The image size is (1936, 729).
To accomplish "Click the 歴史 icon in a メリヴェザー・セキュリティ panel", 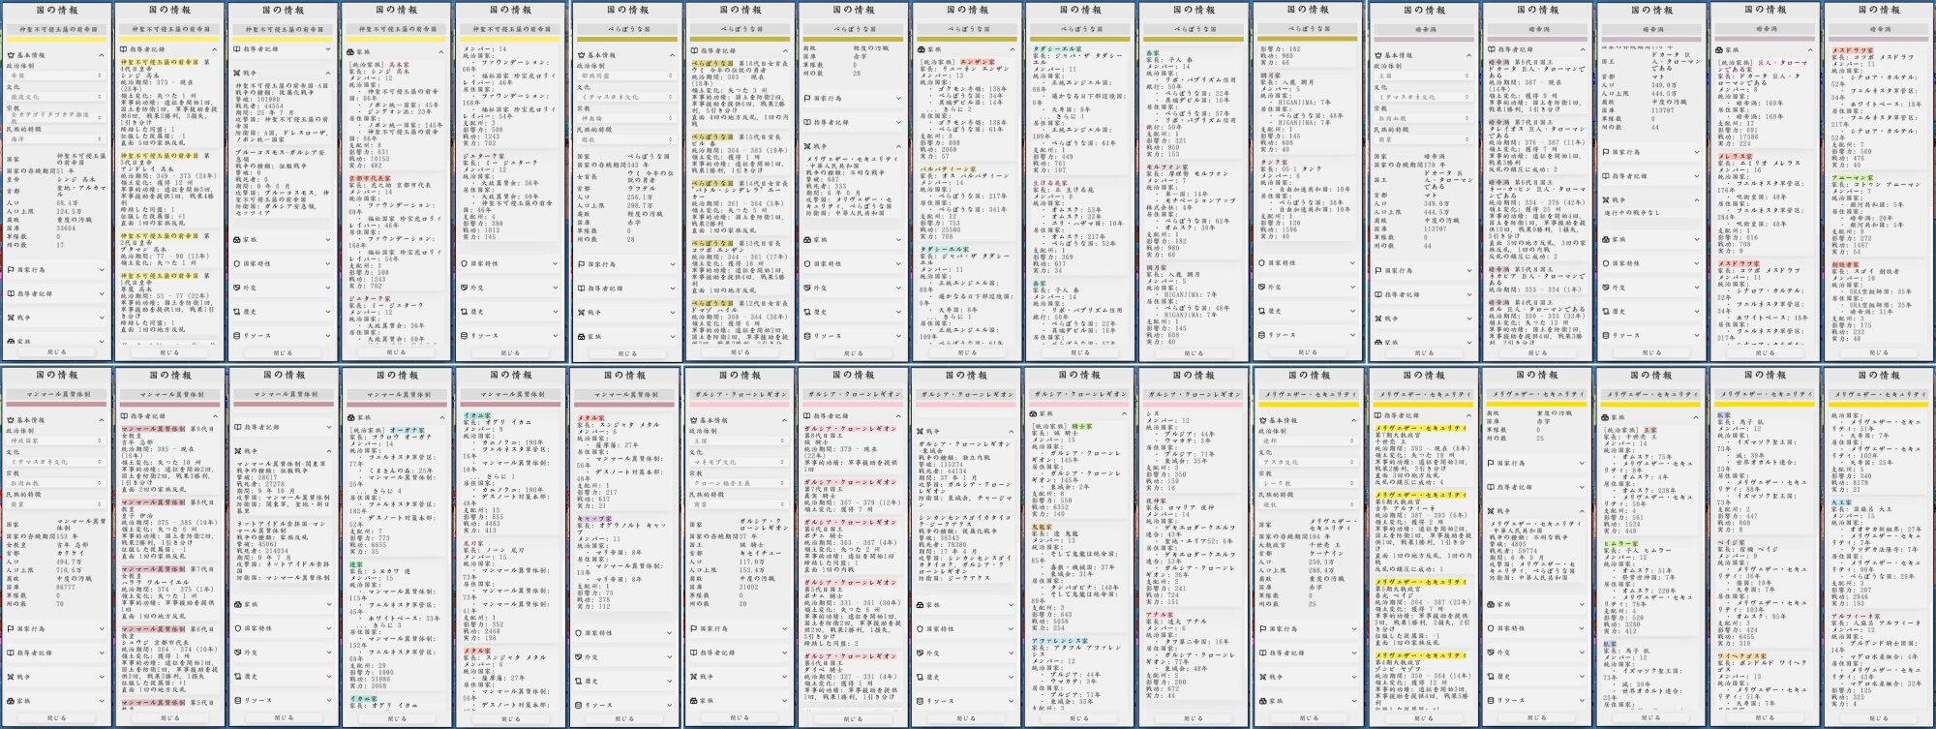I will (x=1493, y=677).
